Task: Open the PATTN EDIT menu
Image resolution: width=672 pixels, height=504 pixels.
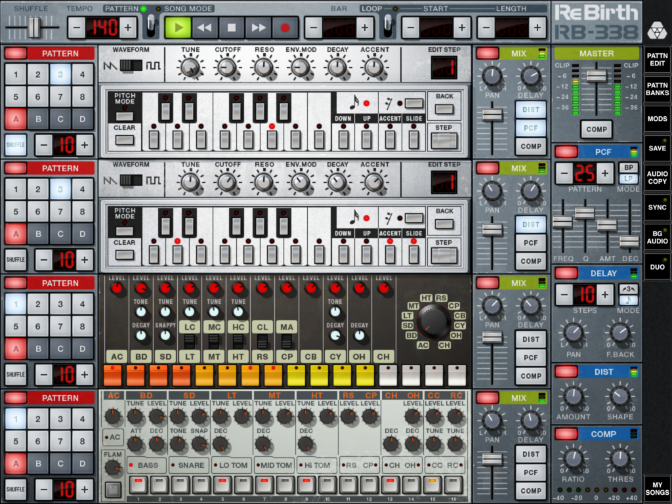Action: [657, 60]
